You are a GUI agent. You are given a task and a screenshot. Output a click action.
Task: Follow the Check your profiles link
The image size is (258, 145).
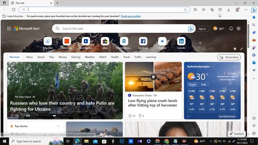(131, 16)
